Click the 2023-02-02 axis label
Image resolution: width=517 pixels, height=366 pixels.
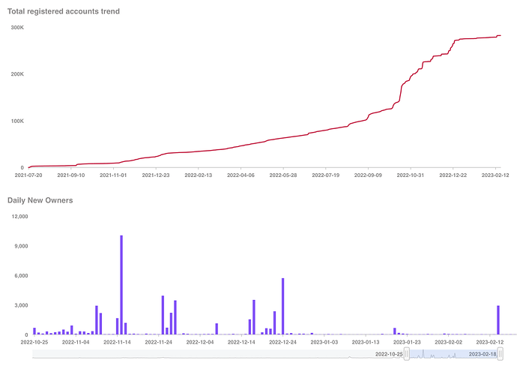(448, 342)
